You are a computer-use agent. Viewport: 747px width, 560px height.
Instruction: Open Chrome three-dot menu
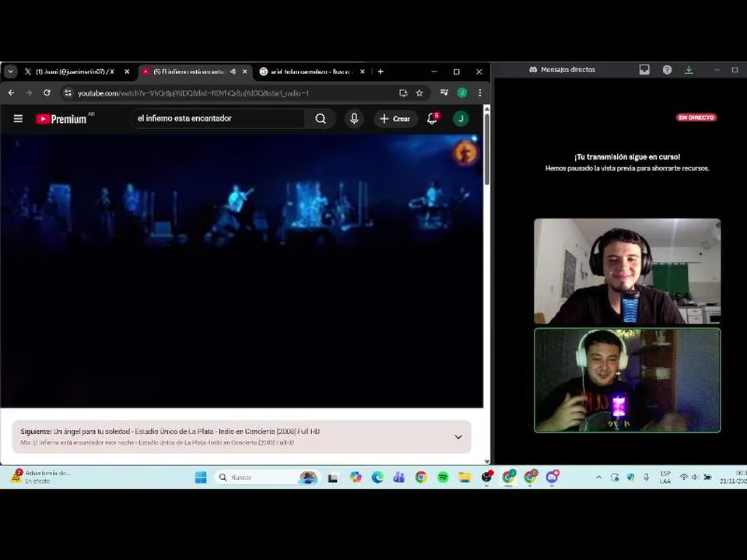[480, 93]
